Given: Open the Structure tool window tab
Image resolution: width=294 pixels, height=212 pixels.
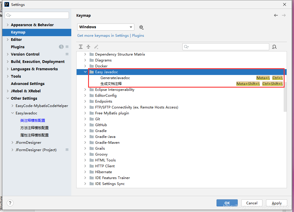Looking at the screenshot, I should click(1, 203).
